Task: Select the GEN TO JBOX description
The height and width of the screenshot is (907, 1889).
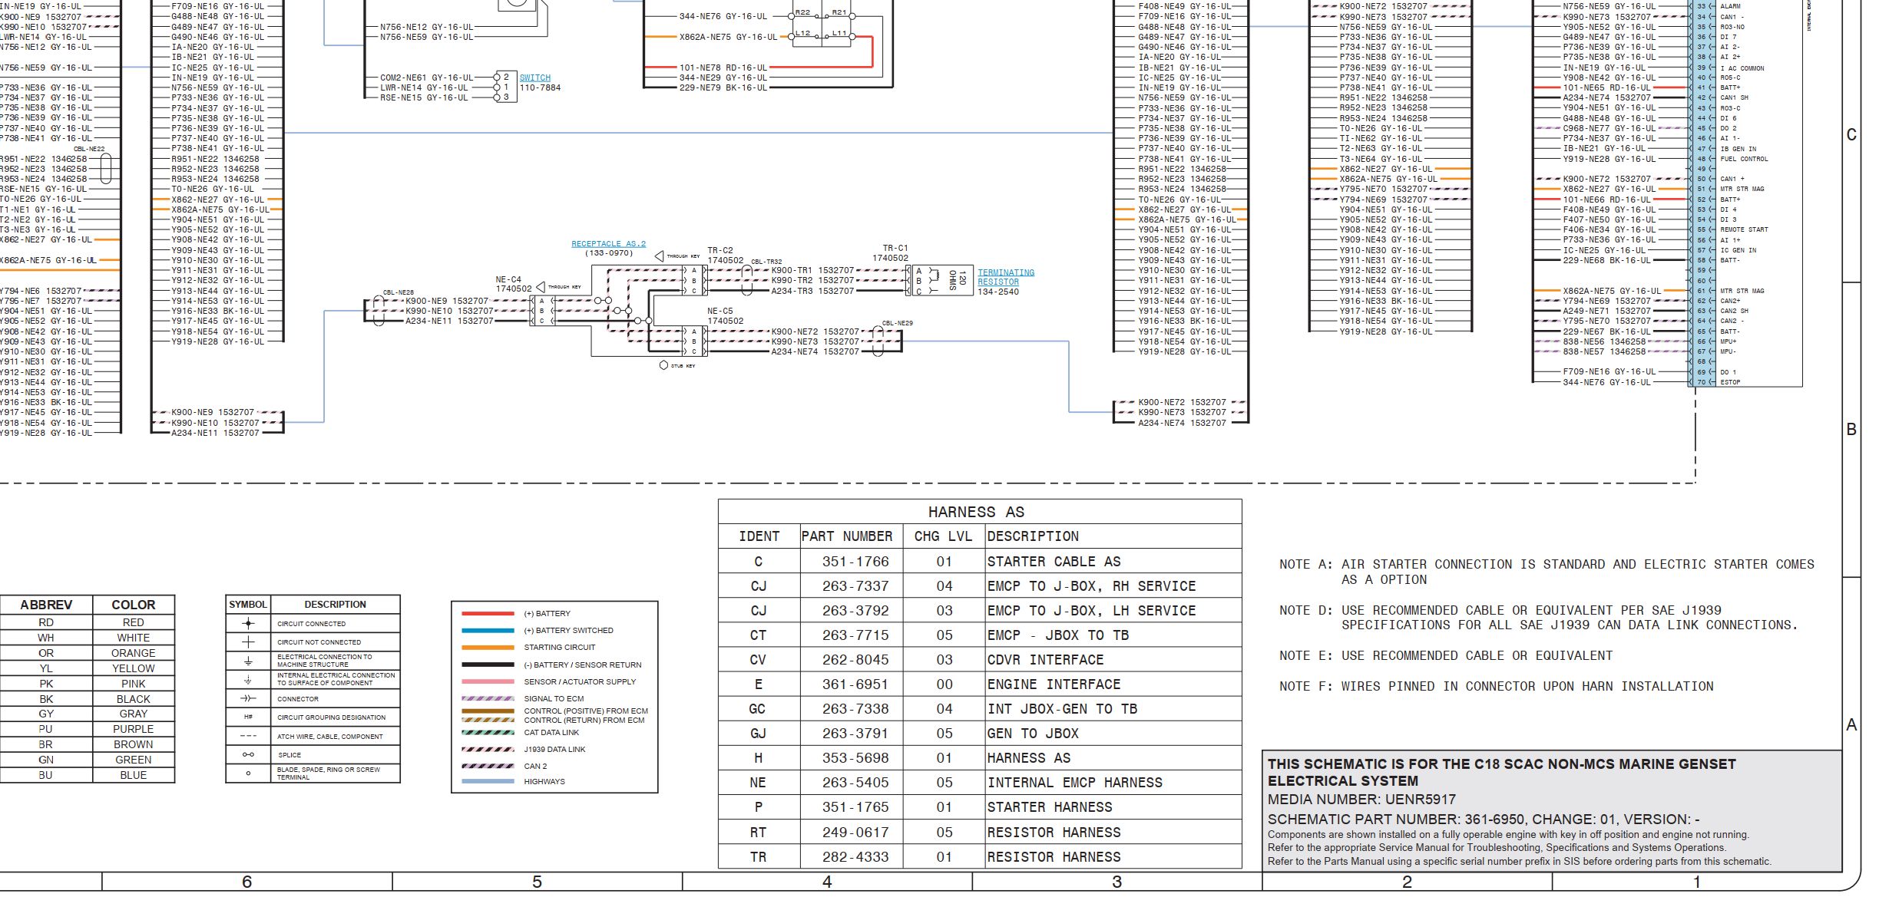Action: coord(1033,734)
